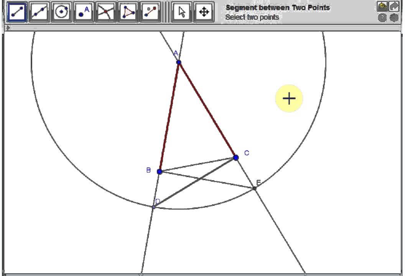Click intersection point D on the circle
The height and width of the screenshot is (276, 405).
153,207
